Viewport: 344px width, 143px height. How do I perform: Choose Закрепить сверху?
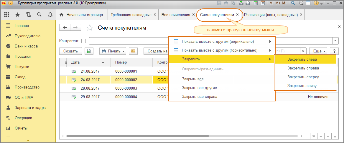[305, 77]
